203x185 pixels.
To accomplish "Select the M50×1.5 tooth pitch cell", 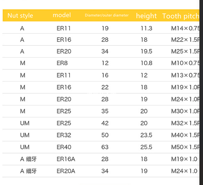I will click(185, 147).
